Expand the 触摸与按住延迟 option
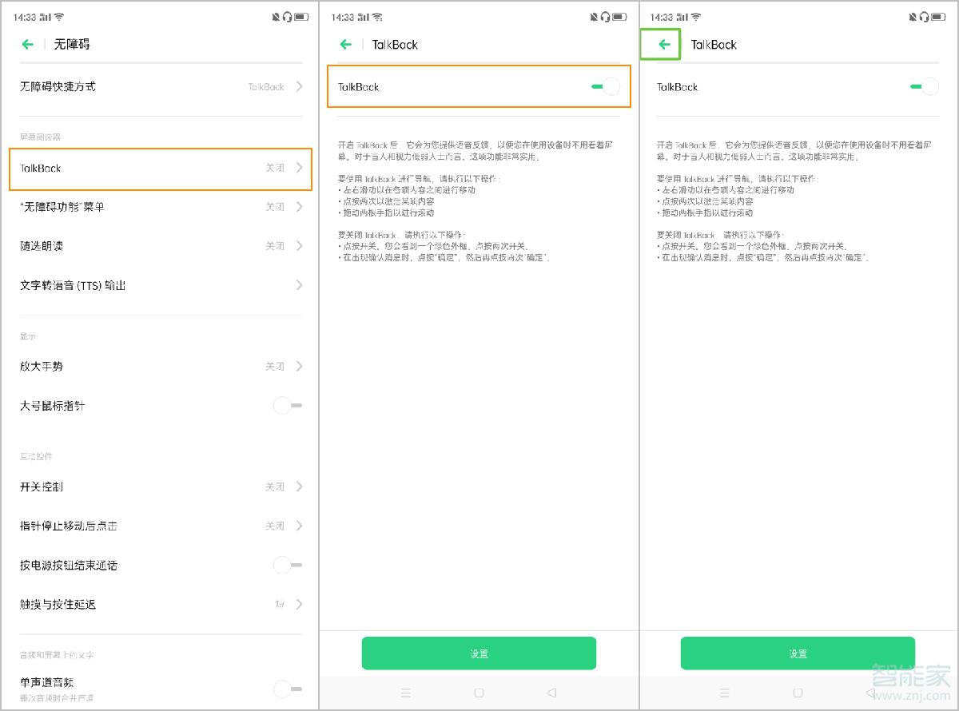 pos(160,605)
